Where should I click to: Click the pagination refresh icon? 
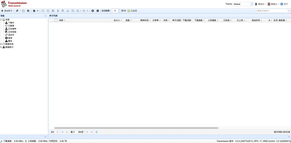click(97, 132)
